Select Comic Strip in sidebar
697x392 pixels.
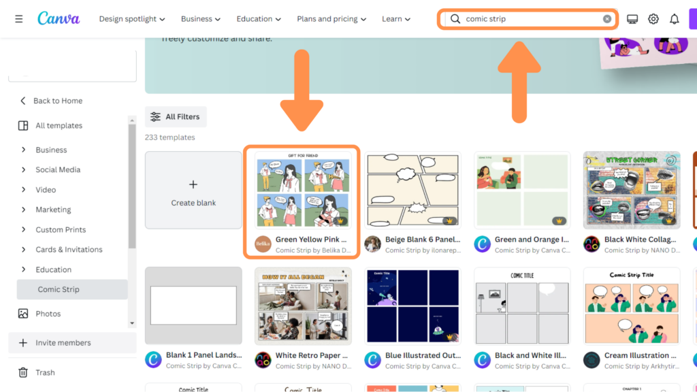click(x=72, y=289)
